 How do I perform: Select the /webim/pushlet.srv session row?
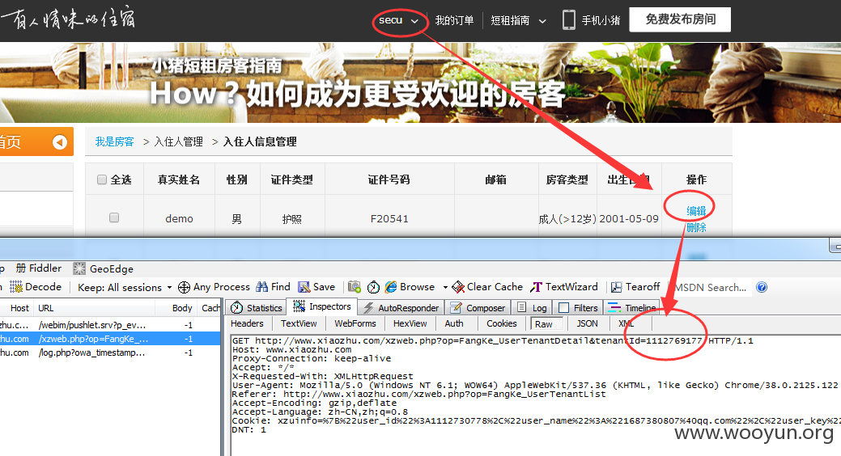pyautogui.click(x=110, y=325)
